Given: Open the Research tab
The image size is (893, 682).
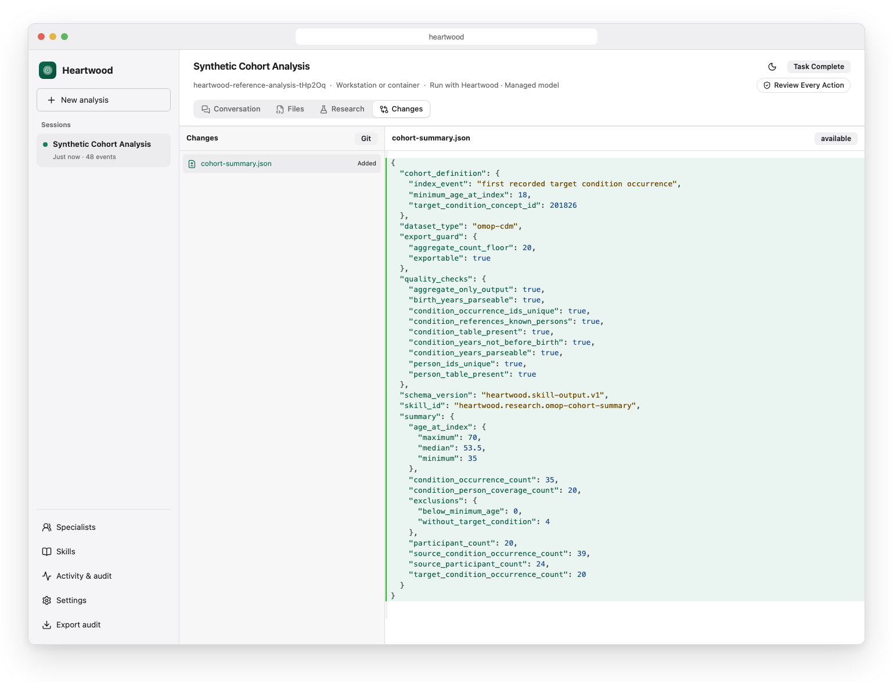Looking at the screenshot, I should pyautogui.click(x=342, y=109).
